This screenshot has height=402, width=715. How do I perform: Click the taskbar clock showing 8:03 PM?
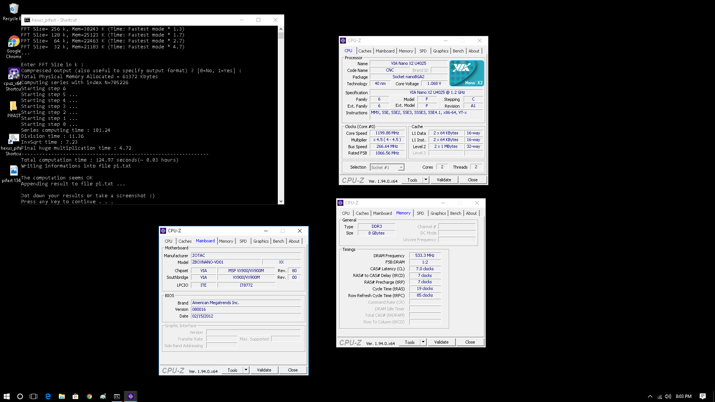coord(684,396)
